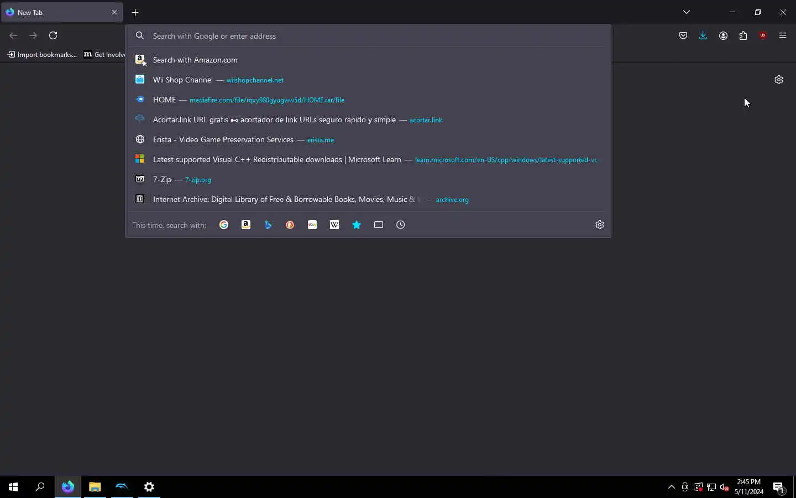796x498 pixels.
Task: Close the New Tab tab
Action: point(114,12)
